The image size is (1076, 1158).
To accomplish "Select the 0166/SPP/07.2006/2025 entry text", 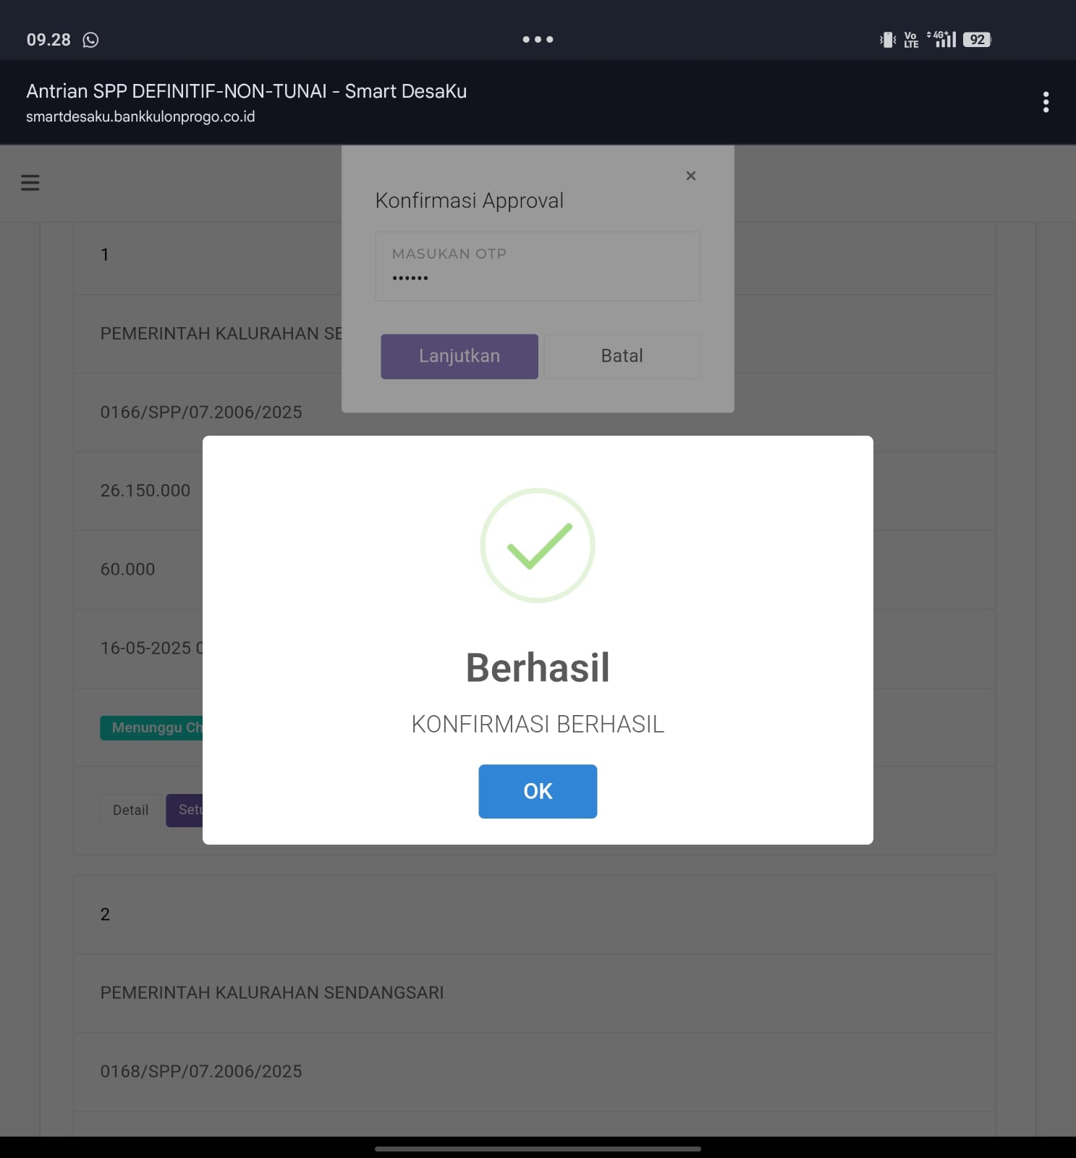I will point(201,413).
